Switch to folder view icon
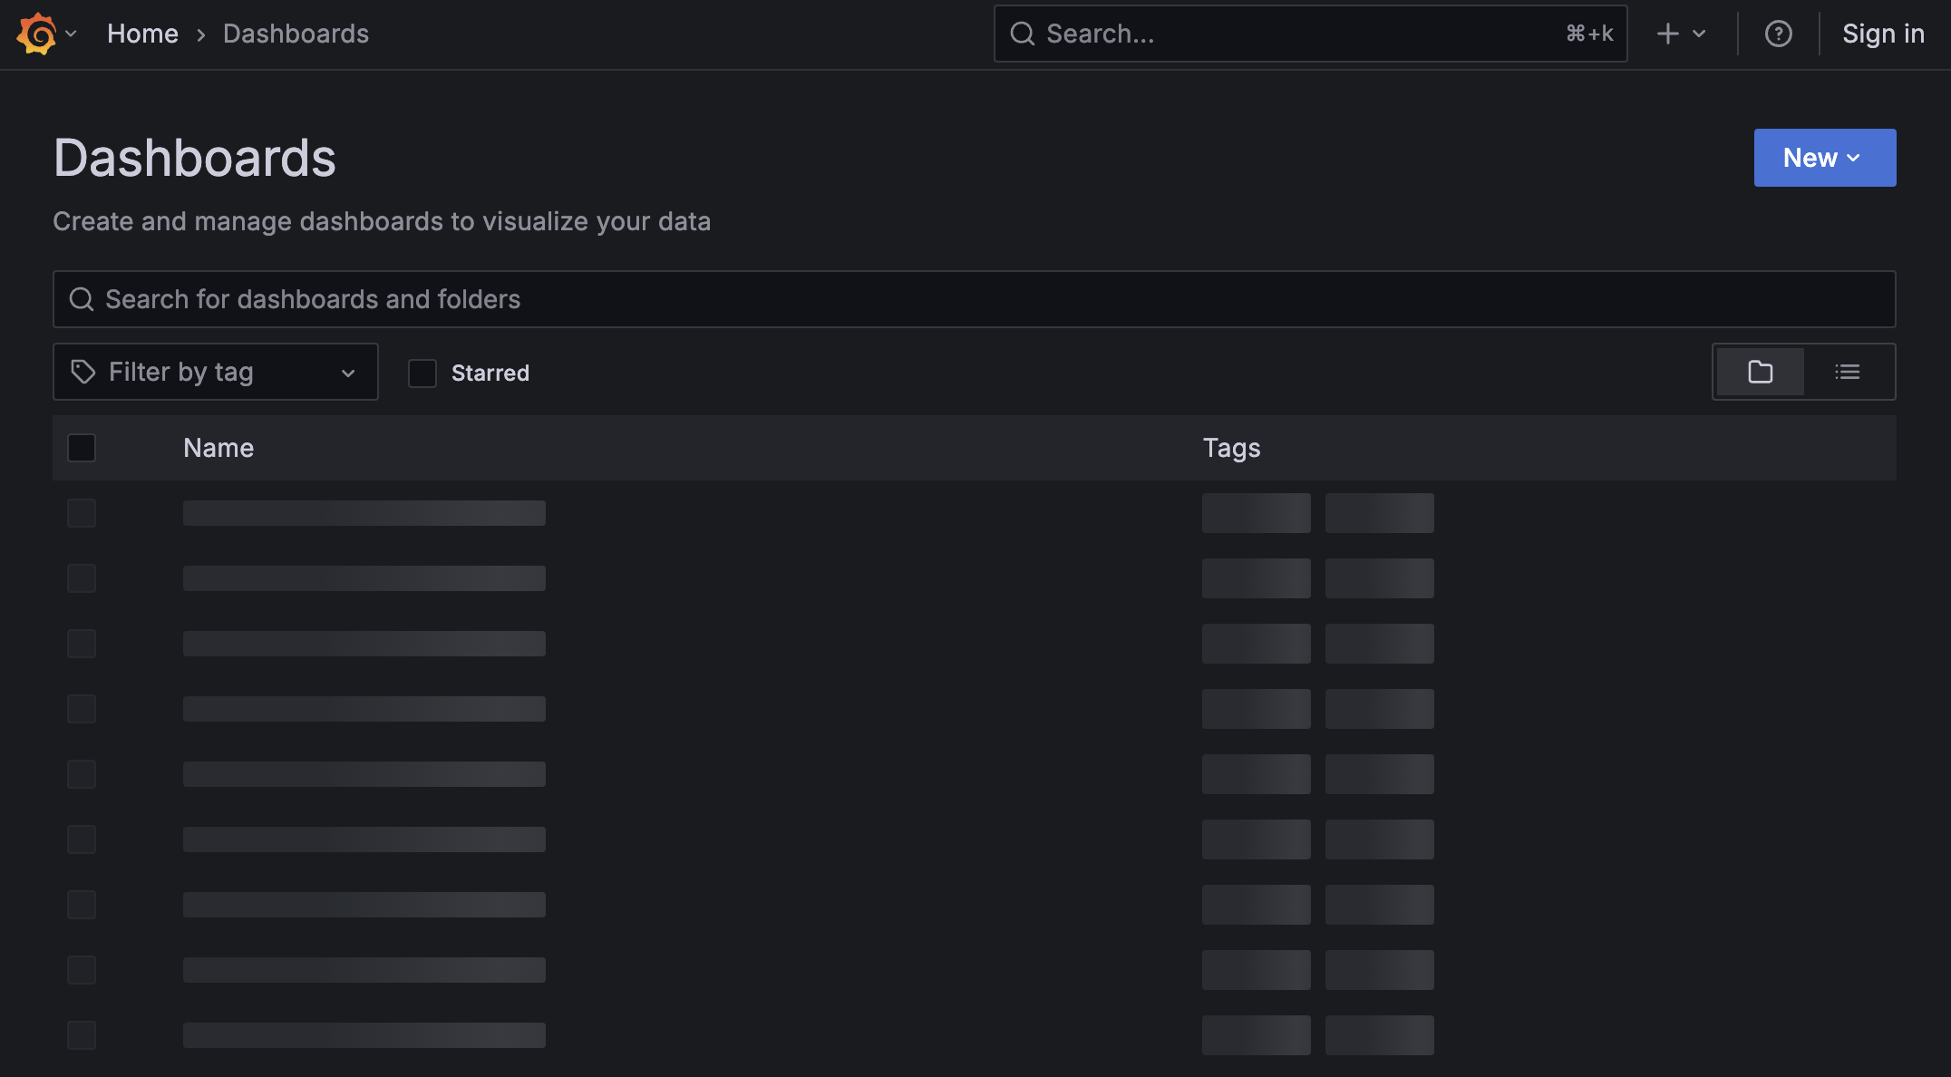The width and height of the screenshot is (1951, 1077). [x=1760, y=372]
